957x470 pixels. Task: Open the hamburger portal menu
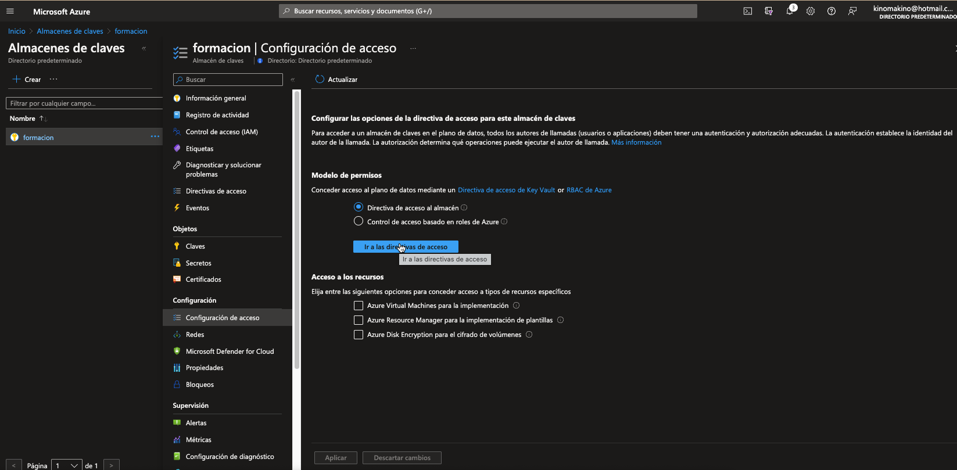(10, 11)
